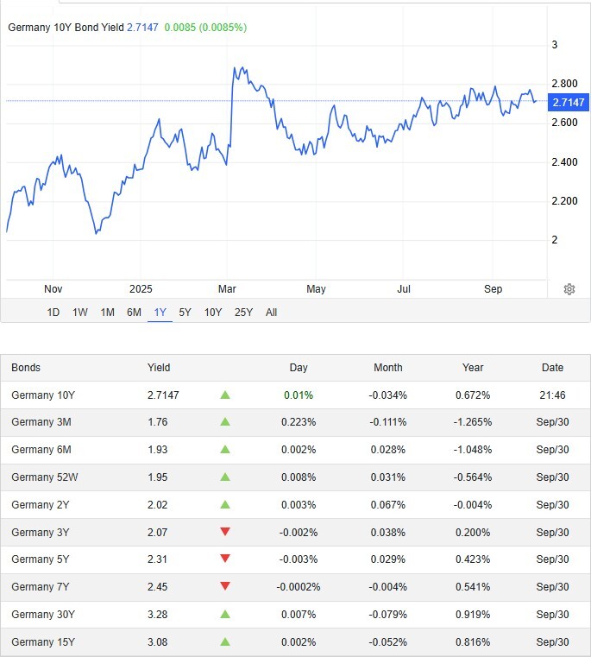591x657 pixels.
Task: Click the red down arrow for Germany 7Y
Action: click(x=225, y=587)
